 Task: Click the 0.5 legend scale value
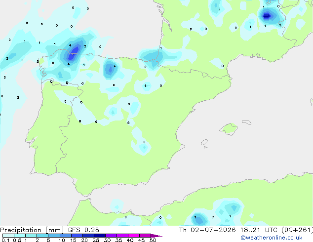(x=17, y=240)
